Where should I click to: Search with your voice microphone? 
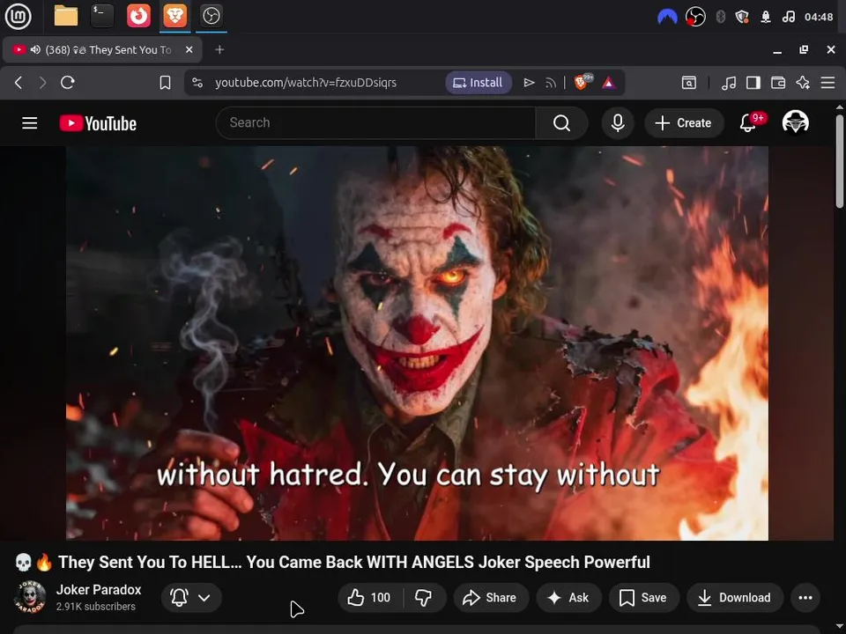pos(618,123)
